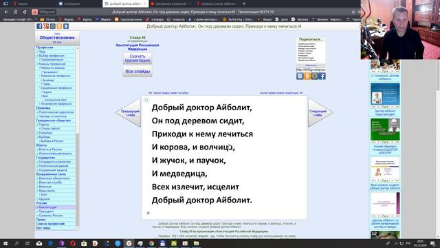Open Почта bookmark in bookmarks bar

[47, 19]
